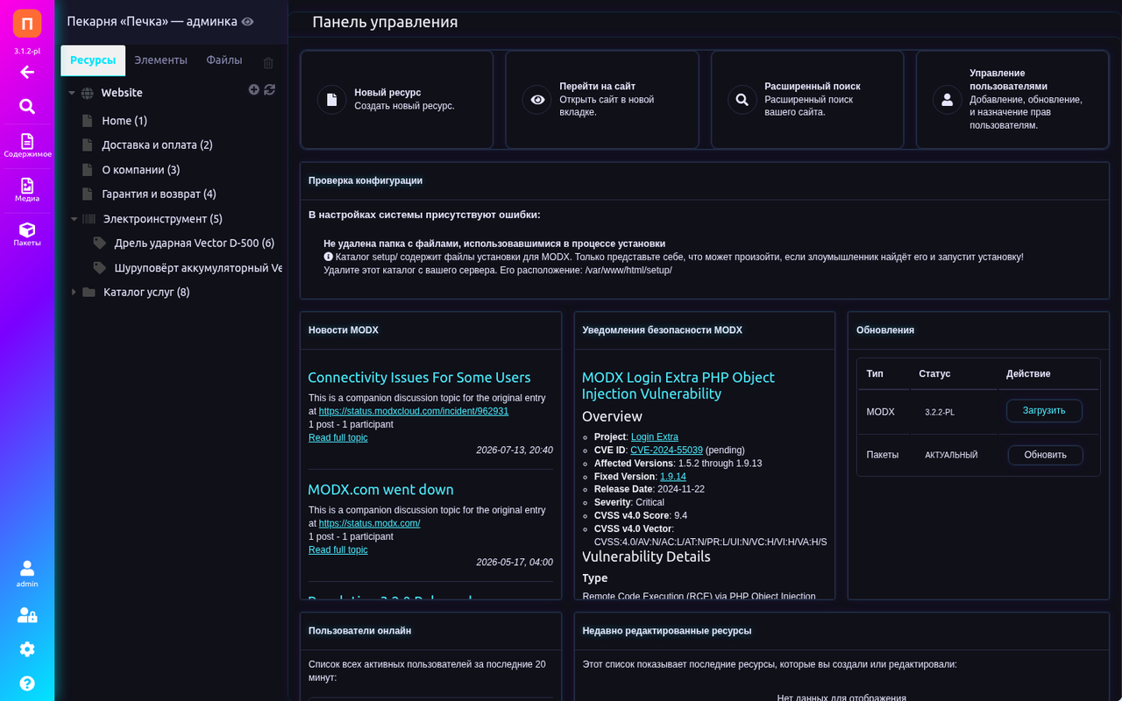The image size is (1122, 701).
Task: Click document icon of Home resource
Action: coord(87,121)
